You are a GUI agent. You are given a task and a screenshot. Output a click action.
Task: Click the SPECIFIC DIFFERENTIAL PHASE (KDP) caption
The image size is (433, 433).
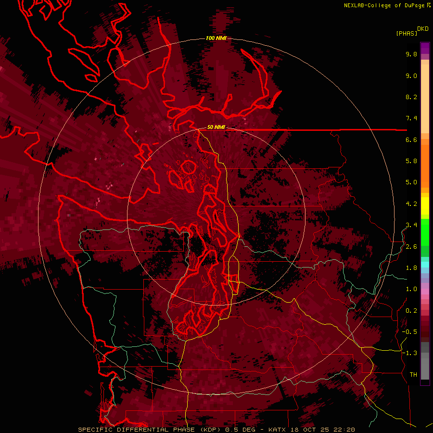click(151, 430)
